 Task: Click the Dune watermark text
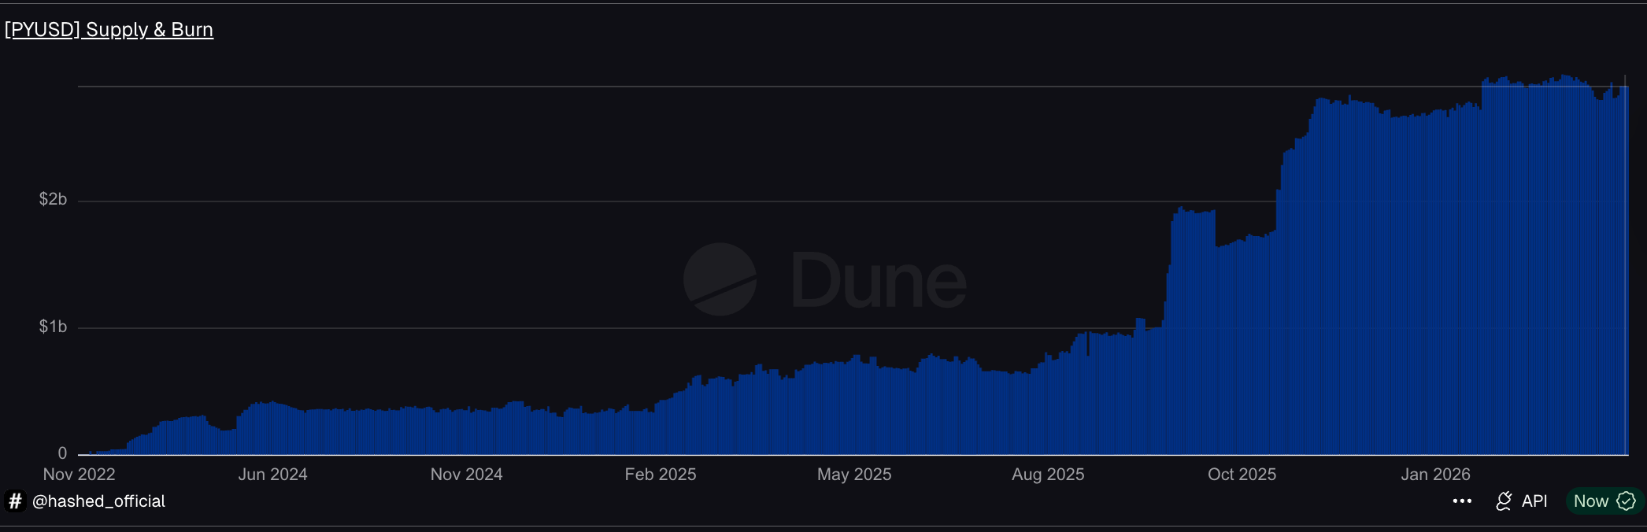(878, 281)
